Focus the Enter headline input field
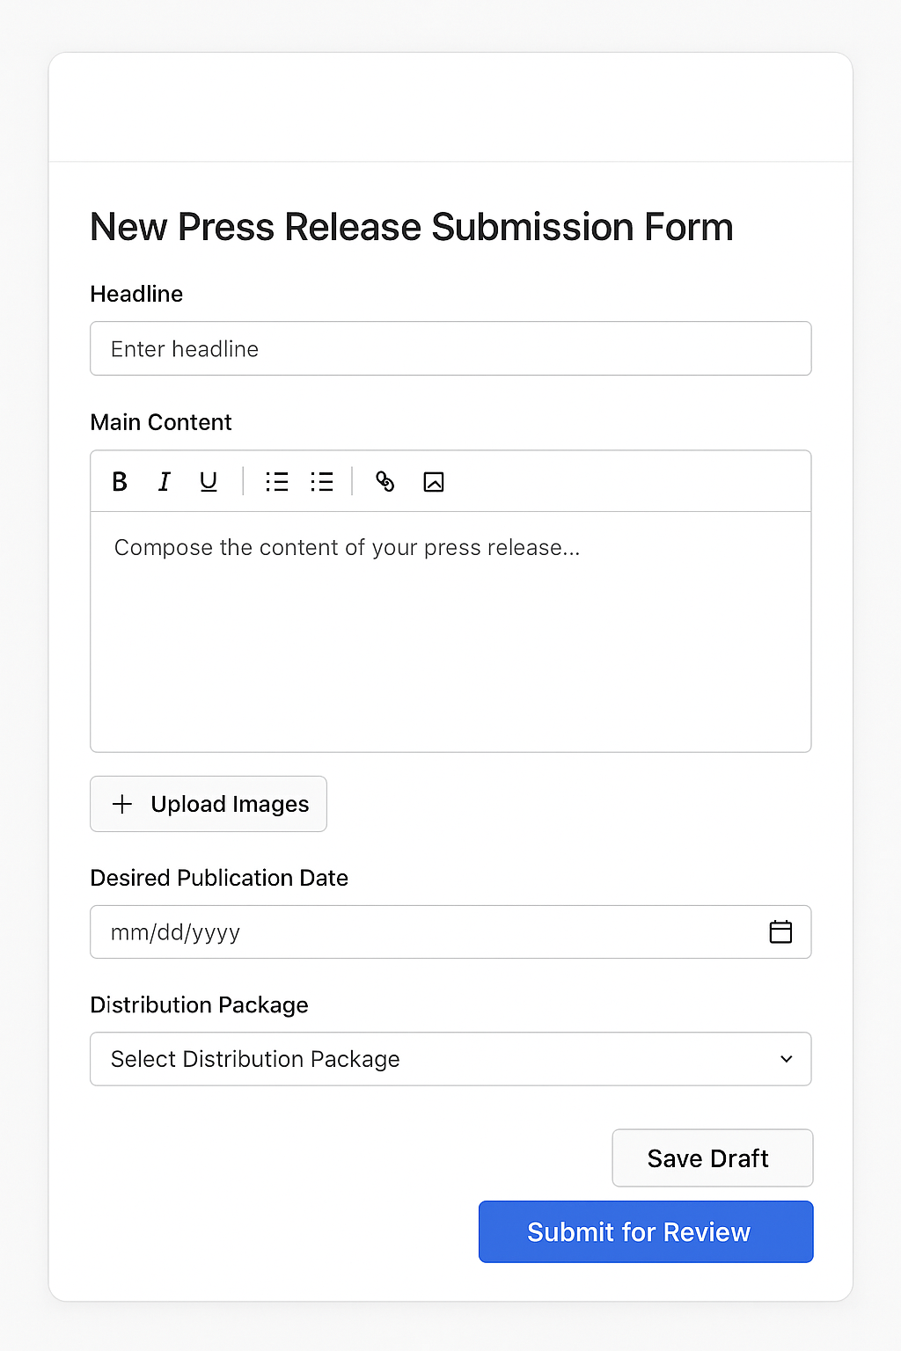901x1351 pixels. tap(450, 348)
